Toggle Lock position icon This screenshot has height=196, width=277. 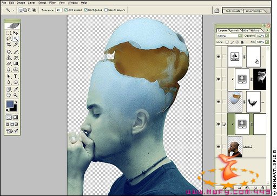coord(237,42)
